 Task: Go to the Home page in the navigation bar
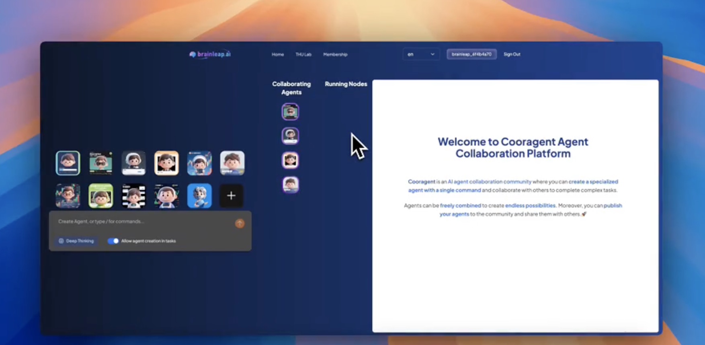click(278, 54)
